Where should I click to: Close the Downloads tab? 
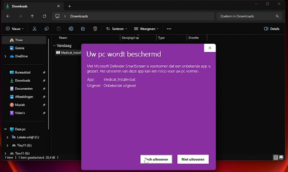58,6
